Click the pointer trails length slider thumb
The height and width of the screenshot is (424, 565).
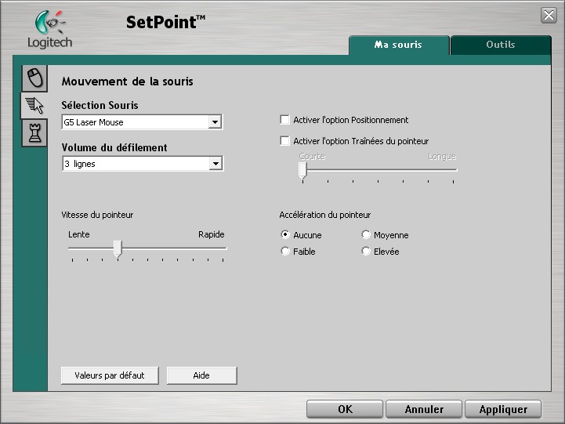[x=302, y=170]
